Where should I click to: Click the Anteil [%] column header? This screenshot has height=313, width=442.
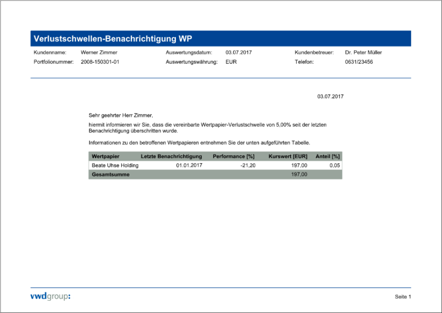(x=327, y=156)
